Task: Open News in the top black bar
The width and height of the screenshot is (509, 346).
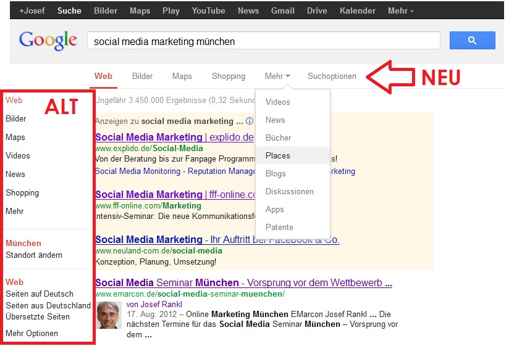Action: click(x=248, y=10)
